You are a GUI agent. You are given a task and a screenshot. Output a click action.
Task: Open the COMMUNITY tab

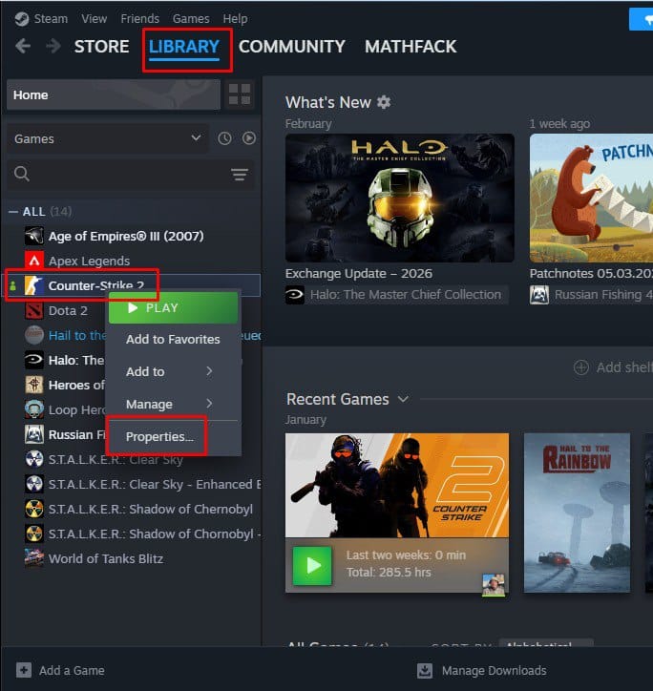(x=291, y=46)
